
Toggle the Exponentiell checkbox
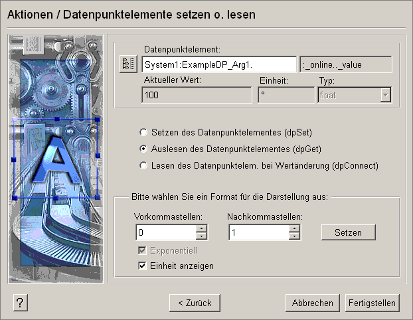[142, 251]
